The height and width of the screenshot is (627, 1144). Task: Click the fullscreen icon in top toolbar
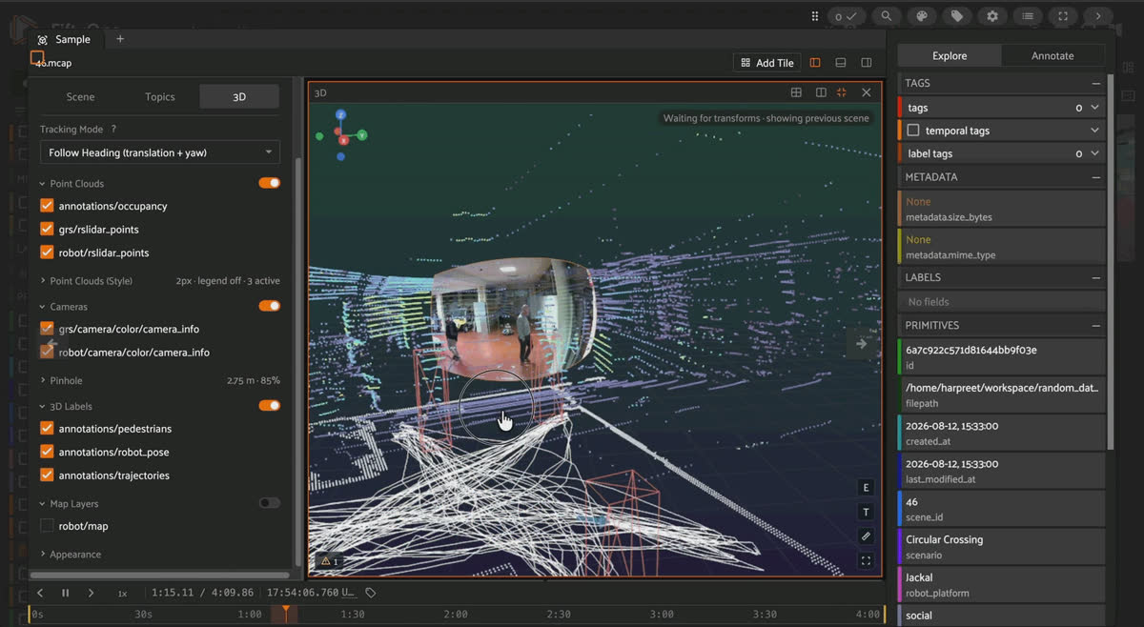pyautogui.click(x=1063, y=16)
